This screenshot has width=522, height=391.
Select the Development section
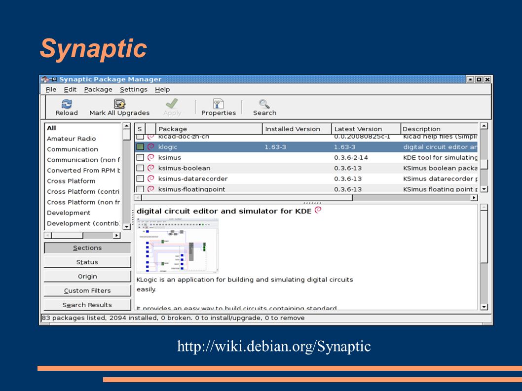83,213
